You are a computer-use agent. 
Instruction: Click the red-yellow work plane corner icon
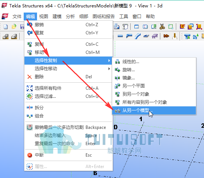point(199,27)
